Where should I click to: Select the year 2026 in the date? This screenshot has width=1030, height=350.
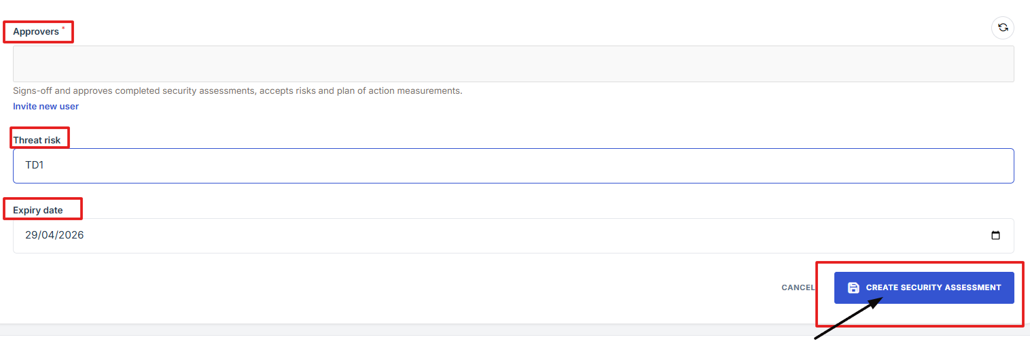point(71,236)
